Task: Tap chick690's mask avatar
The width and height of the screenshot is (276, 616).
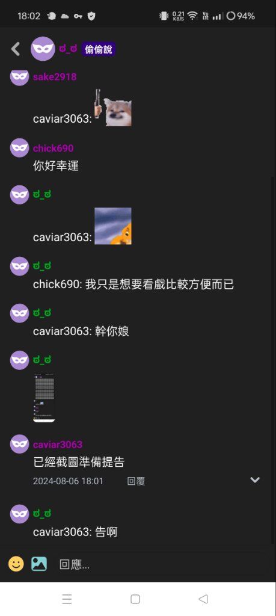Action: pyautogui.click(x=20, y=148)
